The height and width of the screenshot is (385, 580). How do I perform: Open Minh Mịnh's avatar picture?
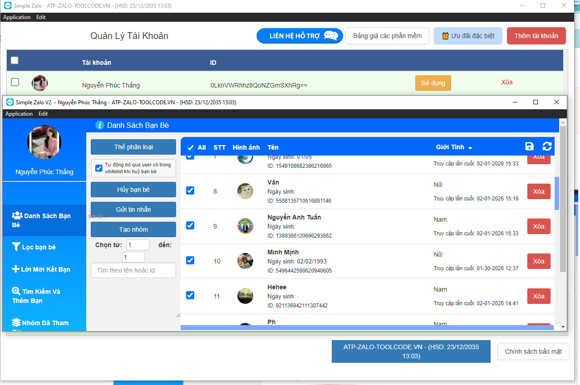(x=245, y=261)
